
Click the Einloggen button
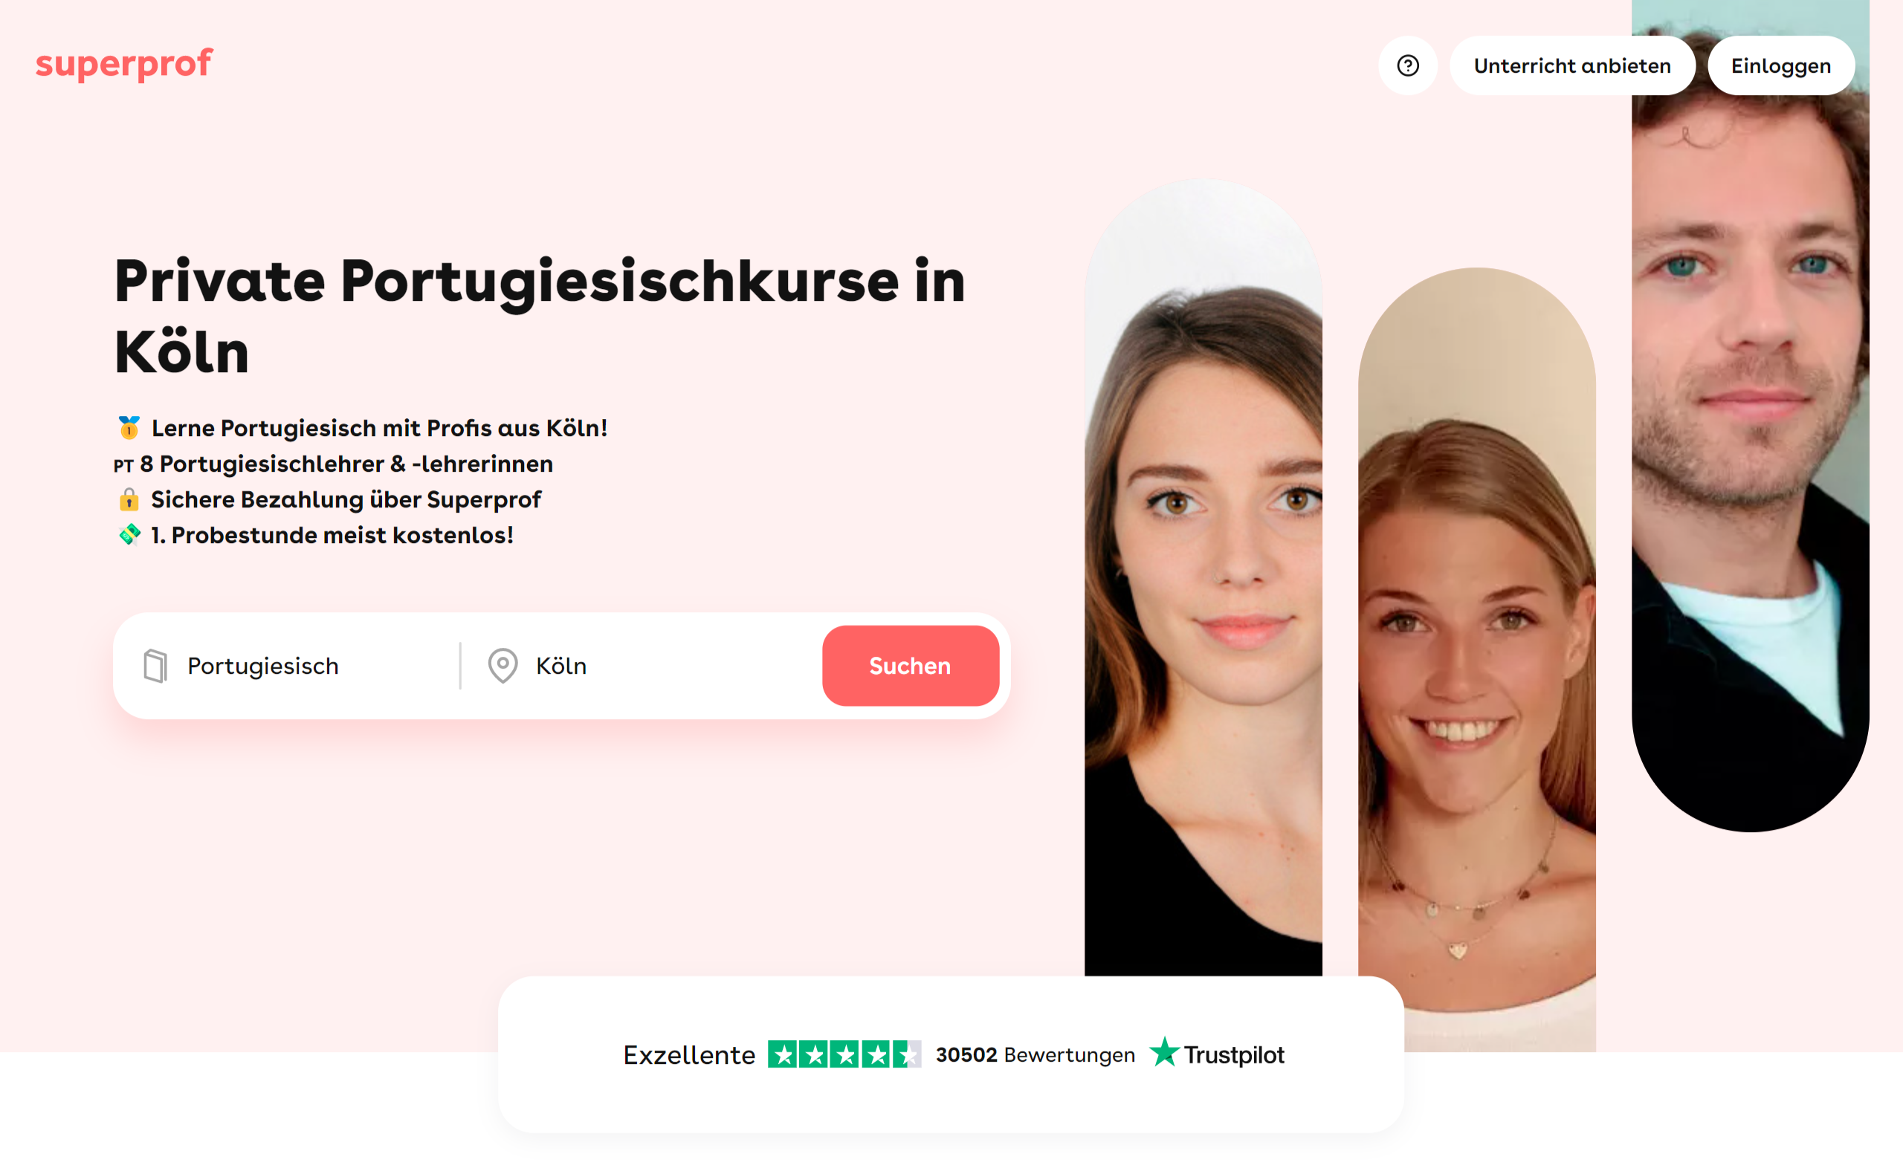(x=1781, y=65)
